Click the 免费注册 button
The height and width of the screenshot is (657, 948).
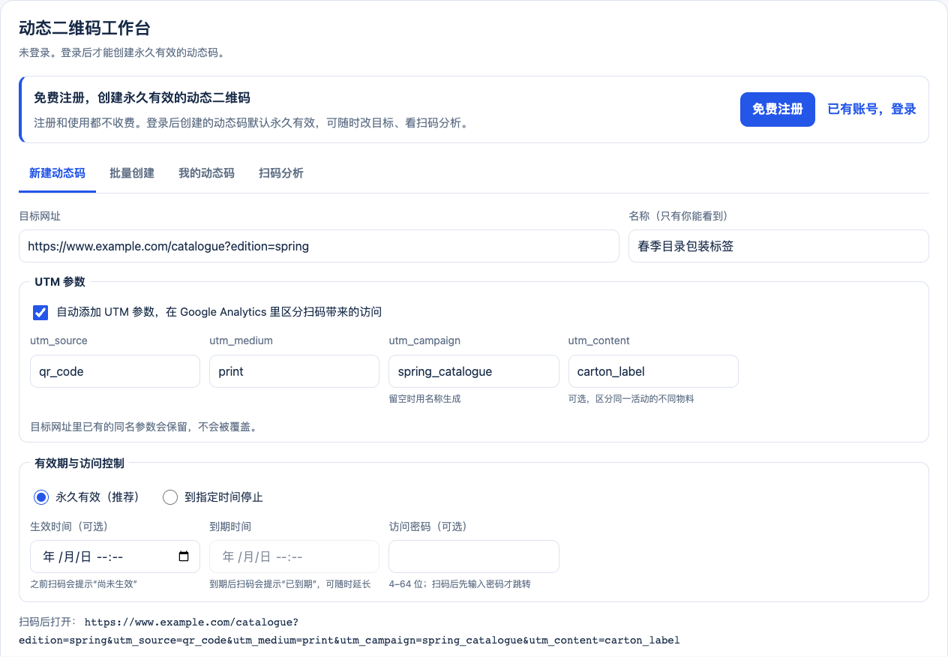coord(777,109)
